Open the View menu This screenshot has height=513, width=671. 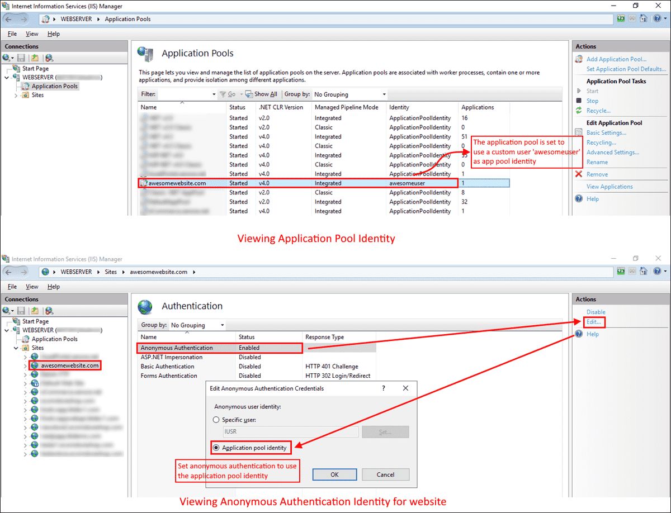click(32, 34)
